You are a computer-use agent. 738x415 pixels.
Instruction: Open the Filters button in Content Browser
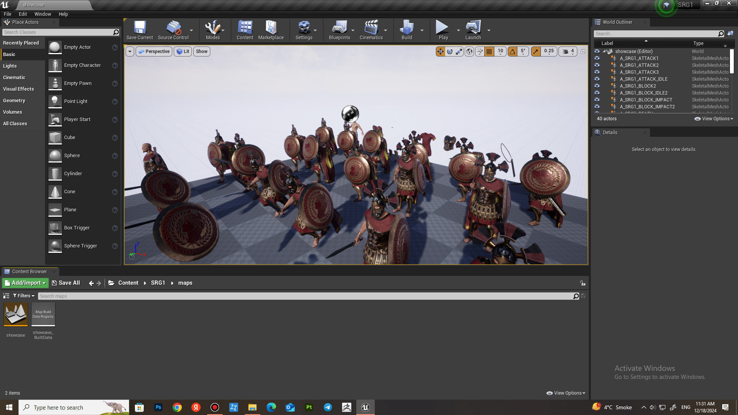tap(24, 296)
